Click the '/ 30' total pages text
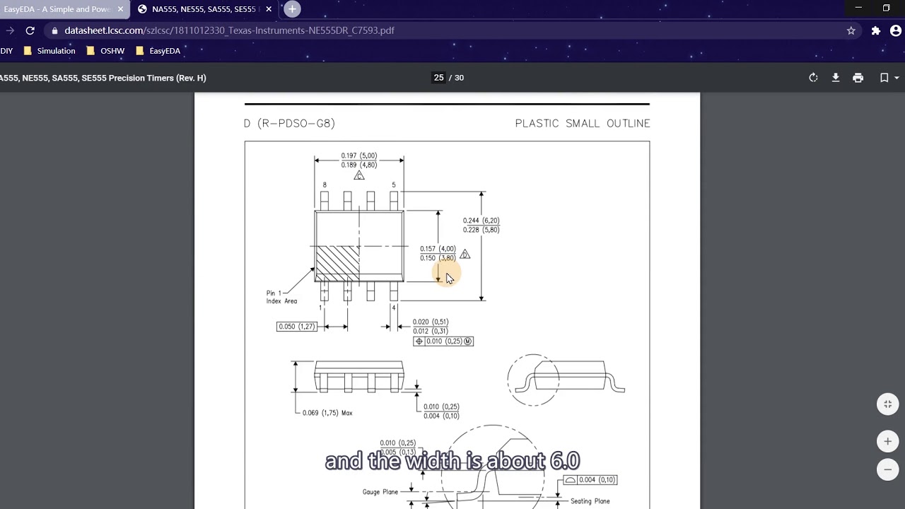Screen dimensions: 905x509 [x=457, y=78]
